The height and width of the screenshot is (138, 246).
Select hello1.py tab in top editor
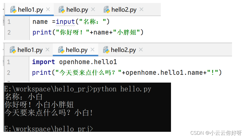tap(29, 10)
